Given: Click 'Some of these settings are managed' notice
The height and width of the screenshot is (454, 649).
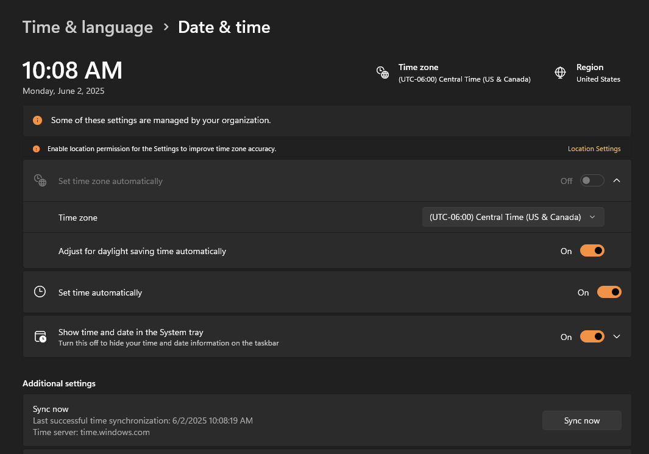Looking at the screenshot, I should click(x=161, y=121).
